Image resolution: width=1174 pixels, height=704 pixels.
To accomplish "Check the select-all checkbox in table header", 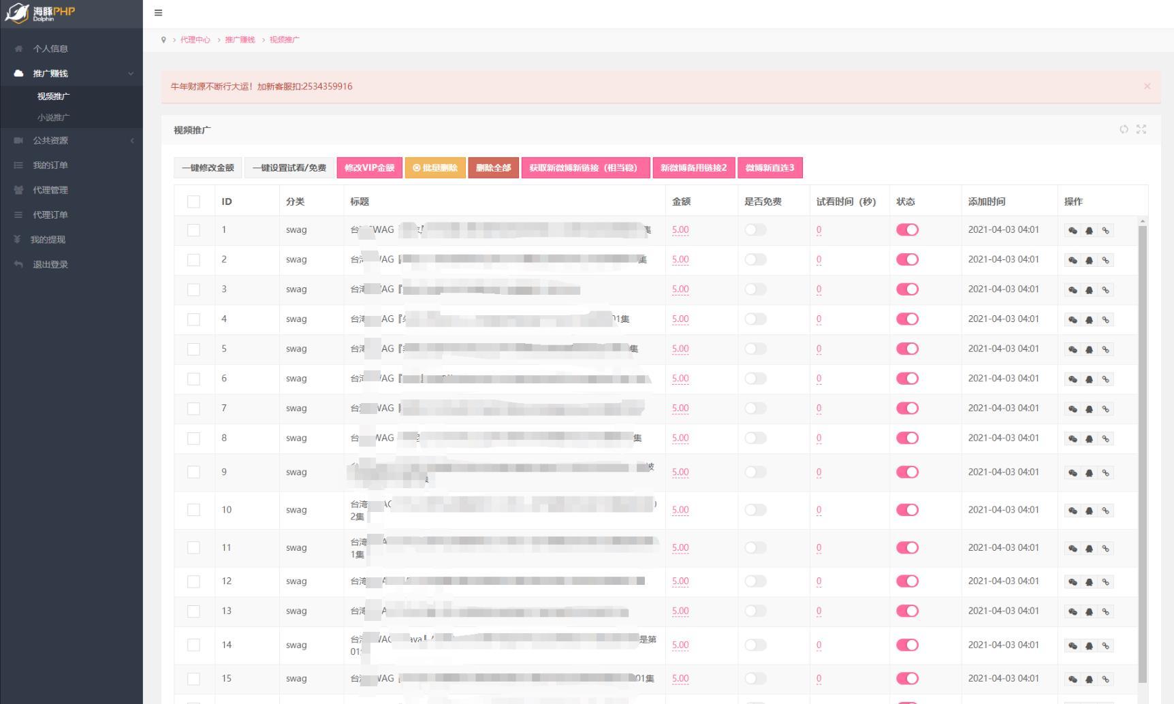I will (193, 202).
